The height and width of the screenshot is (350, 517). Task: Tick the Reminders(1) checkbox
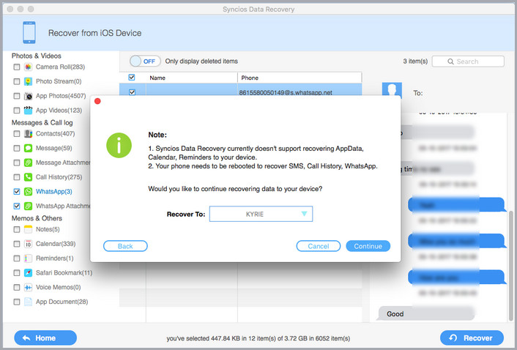(x=17, y=258)
